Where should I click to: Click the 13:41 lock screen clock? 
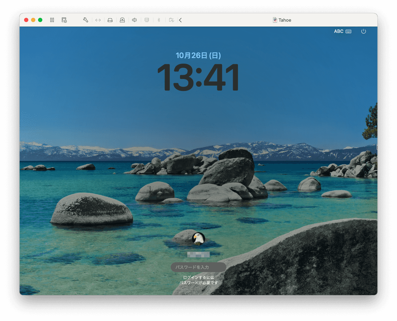pyautogui.click(x=198, y=77)
